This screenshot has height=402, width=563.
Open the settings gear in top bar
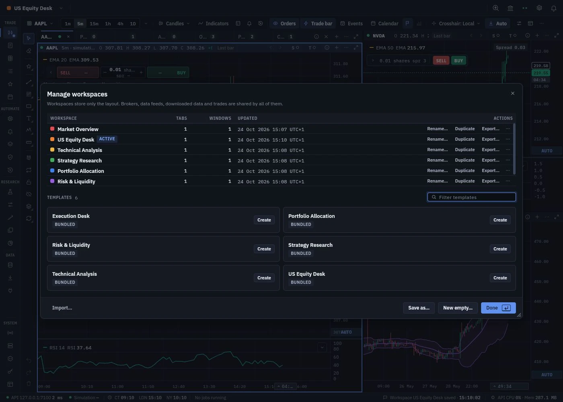[539, 8]
